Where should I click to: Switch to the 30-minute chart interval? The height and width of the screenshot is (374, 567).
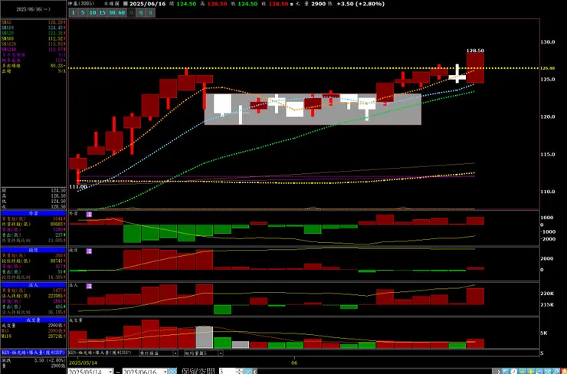[x=112, y=13]
